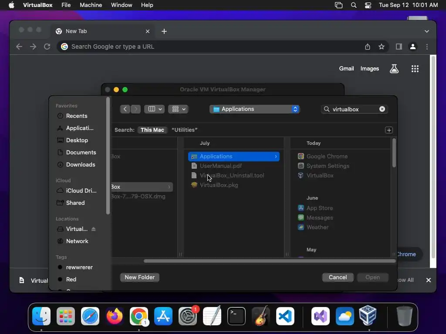Click the VirtualBox cube Dock icon
446x334 pixels.
tap(368, 315)
